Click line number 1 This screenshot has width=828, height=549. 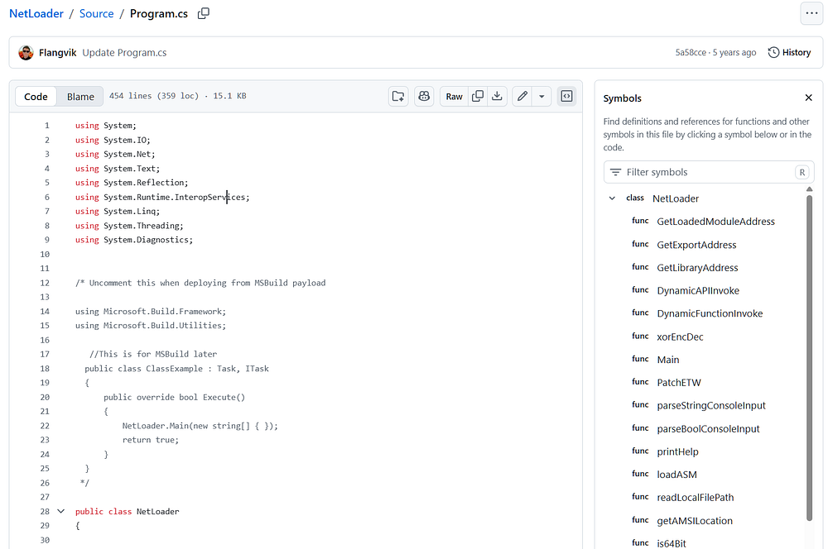pyautogui.click(x=47, y=126)
